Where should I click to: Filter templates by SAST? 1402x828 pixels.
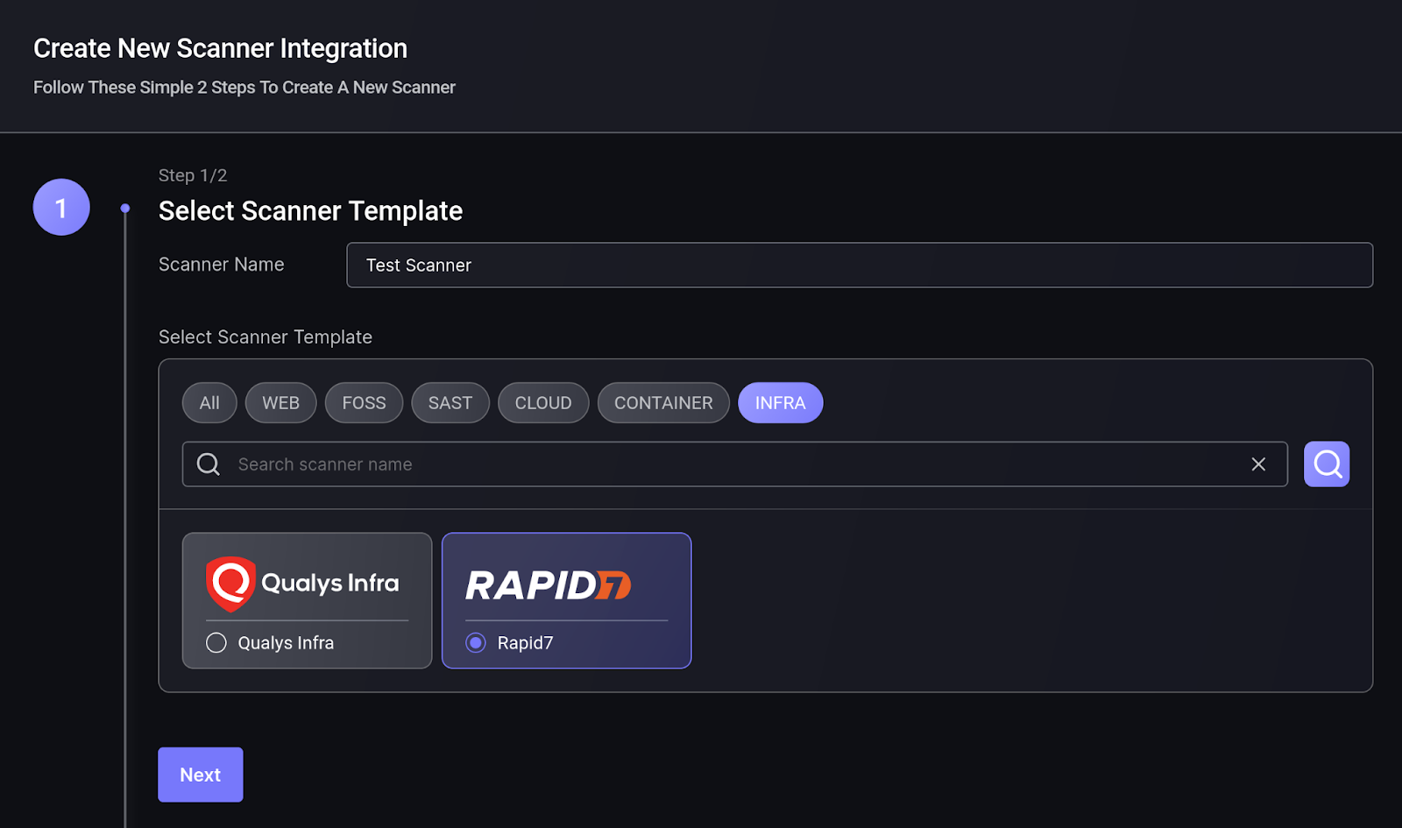pyautogui.click(x=450, y=403)
